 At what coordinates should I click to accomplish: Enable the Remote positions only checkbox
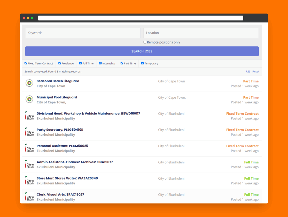[x=145, y=42]
